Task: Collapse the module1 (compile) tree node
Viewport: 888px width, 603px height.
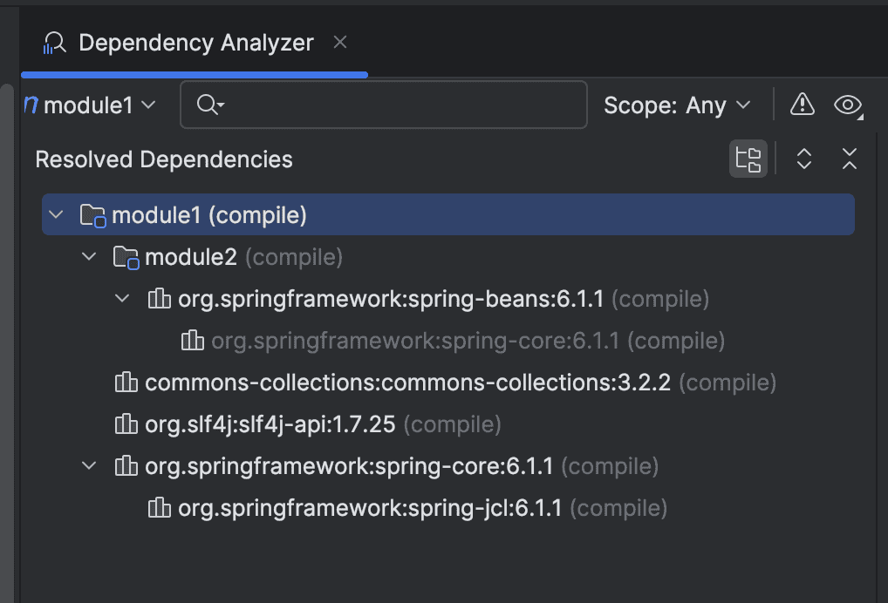Action: click(57, 214)
